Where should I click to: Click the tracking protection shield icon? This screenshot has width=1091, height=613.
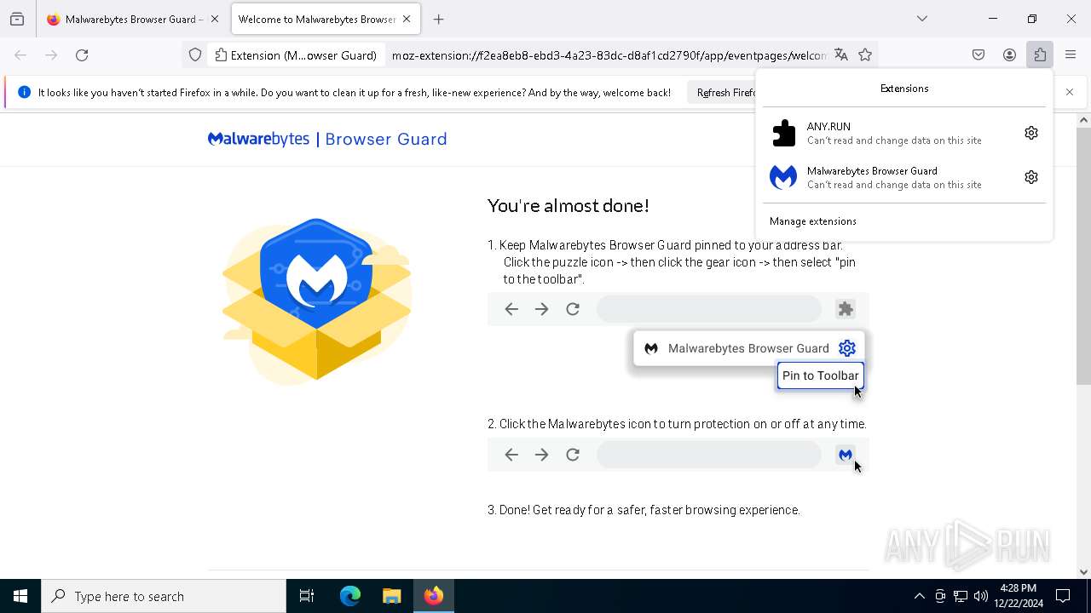tap(195, 55)
